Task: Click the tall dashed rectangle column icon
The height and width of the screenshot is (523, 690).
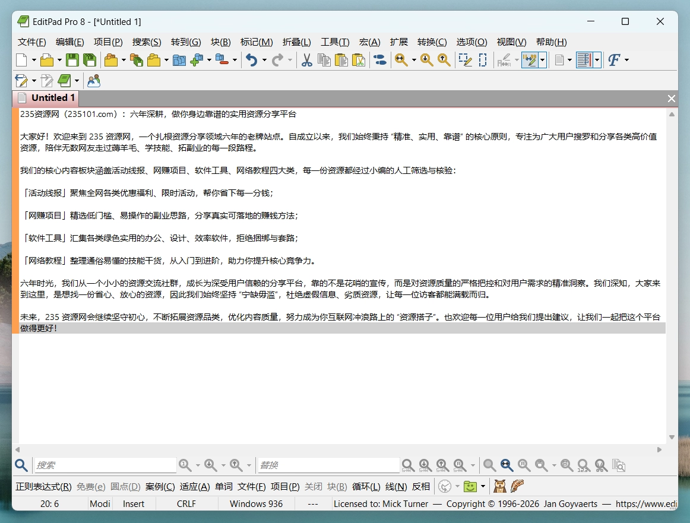Action: click(483, 60)
